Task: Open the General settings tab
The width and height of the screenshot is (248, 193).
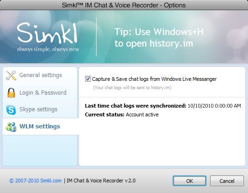Action: [x=40, y=75]
